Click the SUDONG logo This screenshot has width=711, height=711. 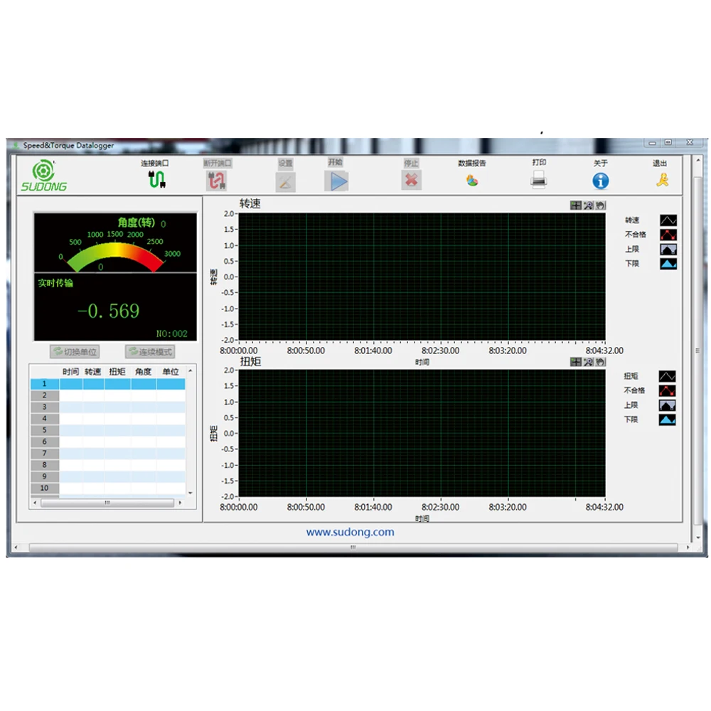[x=44, y=176]
